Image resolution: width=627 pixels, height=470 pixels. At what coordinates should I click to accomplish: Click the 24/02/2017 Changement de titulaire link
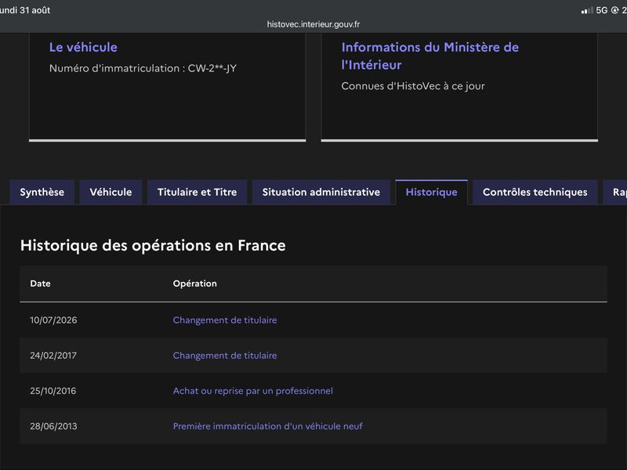[x=225, y=356]
